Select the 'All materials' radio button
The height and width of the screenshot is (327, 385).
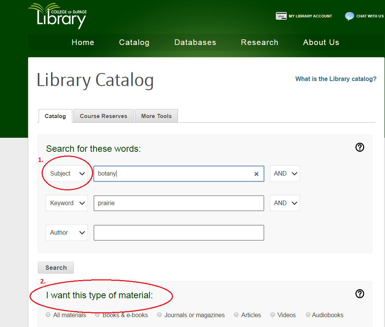click(48, 315)
